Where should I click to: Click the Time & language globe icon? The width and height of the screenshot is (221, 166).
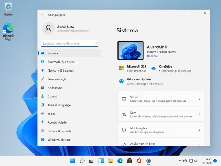[x=43, y=105]
